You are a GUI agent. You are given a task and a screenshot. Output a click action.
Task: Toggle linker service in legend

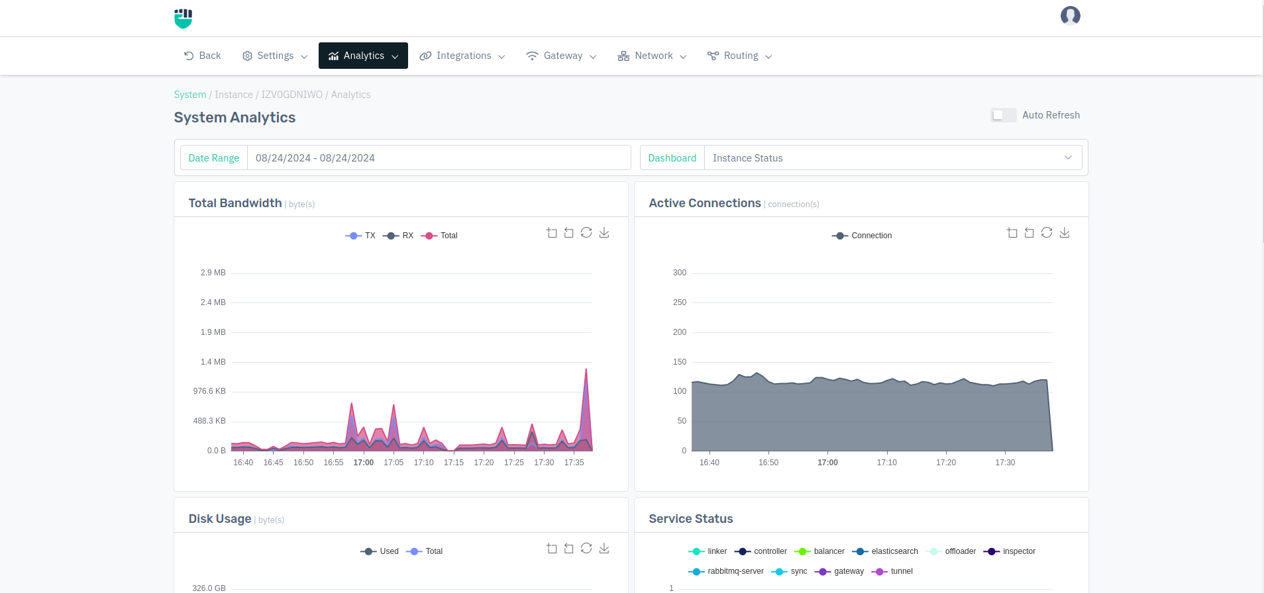[x=708, y=551]
